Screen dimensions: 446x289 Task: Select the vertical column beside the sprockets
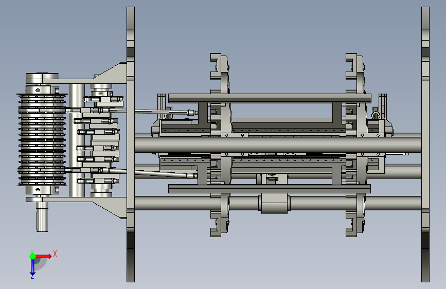77,140
